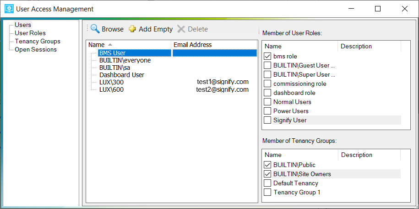Image resolution: width=419 pixels, height=209 pixels.
Task: Click the Add Empty plus icon
Action: [132, 29]
